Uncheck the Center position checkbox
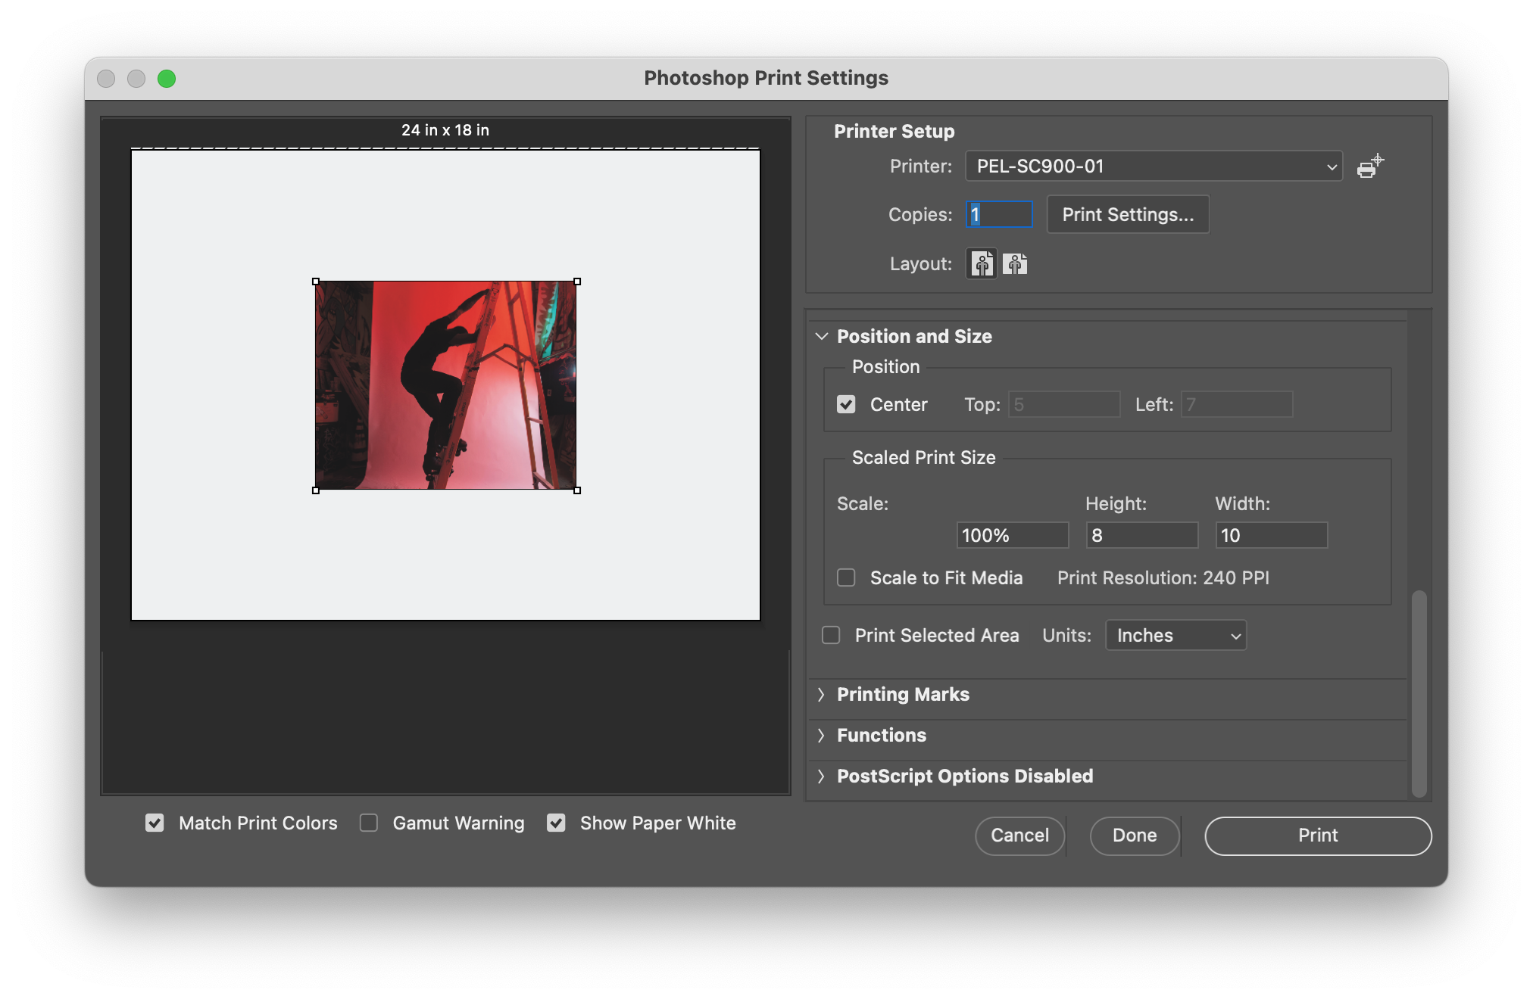Image resolution: width=1533 pixels, height=999 pixels. [x=846, y=404]
